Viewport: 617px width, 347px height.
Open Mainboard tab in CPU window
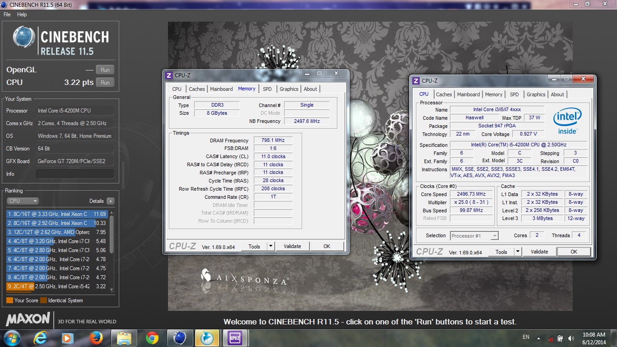468,94
